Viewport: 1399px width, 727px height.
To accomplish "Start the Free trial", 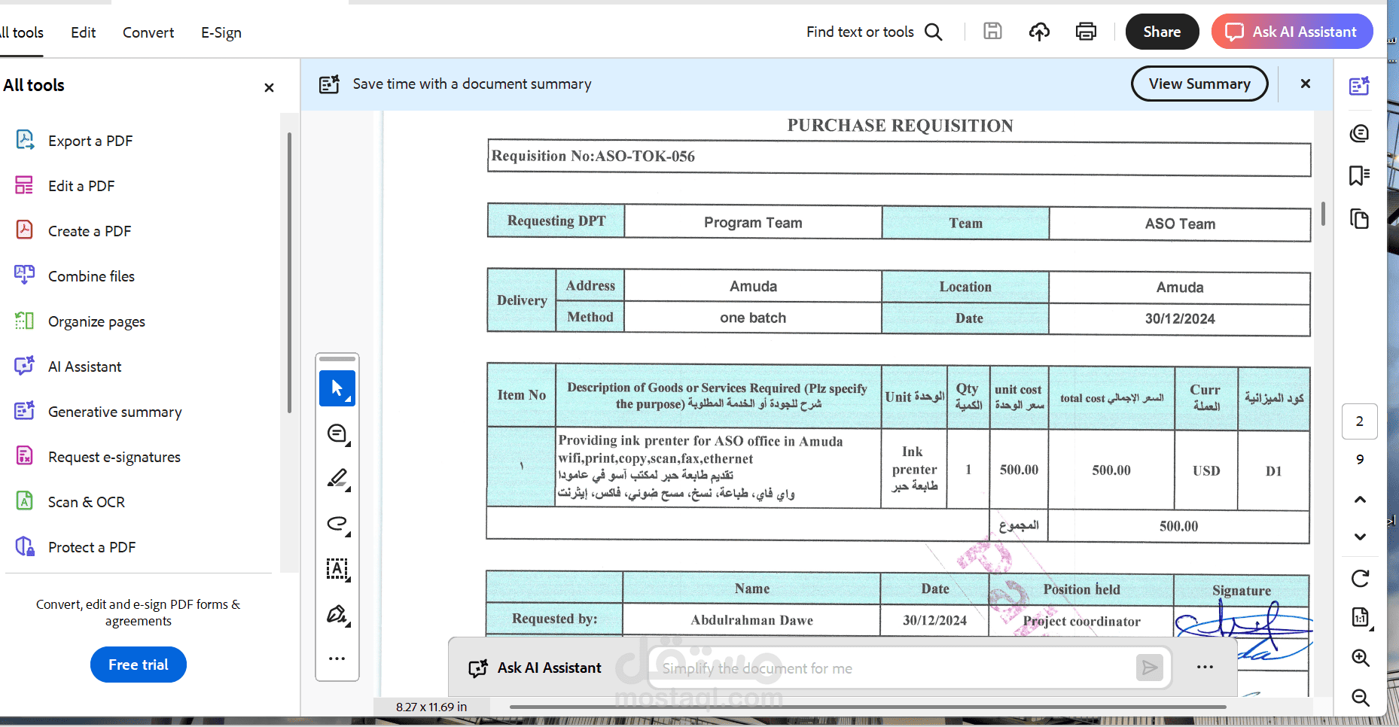I will click(139, 665).
